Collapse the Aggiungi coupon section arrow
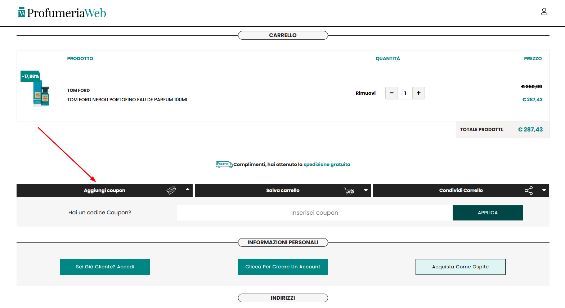 point(187,189)
